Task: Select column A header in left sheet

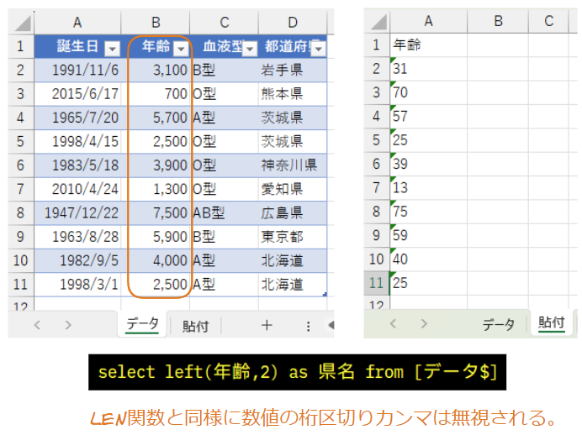Action: coord(77,23)
